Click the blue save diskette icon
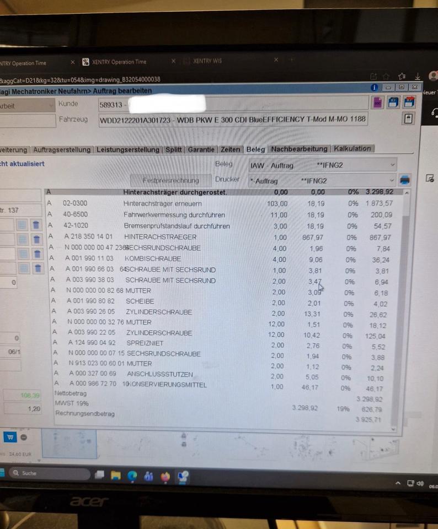 (x=393, y=102)
